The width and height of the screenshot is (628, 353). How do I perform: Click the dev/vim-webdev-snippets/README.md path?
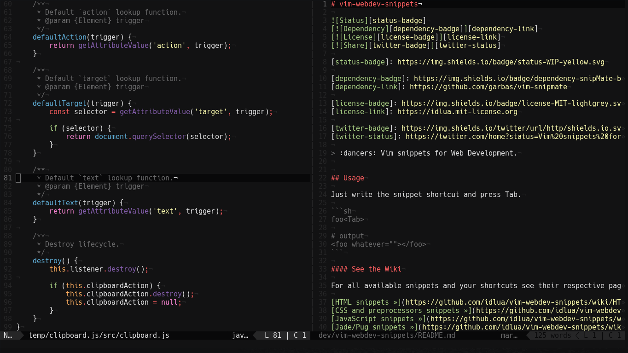tap(387, 335)
